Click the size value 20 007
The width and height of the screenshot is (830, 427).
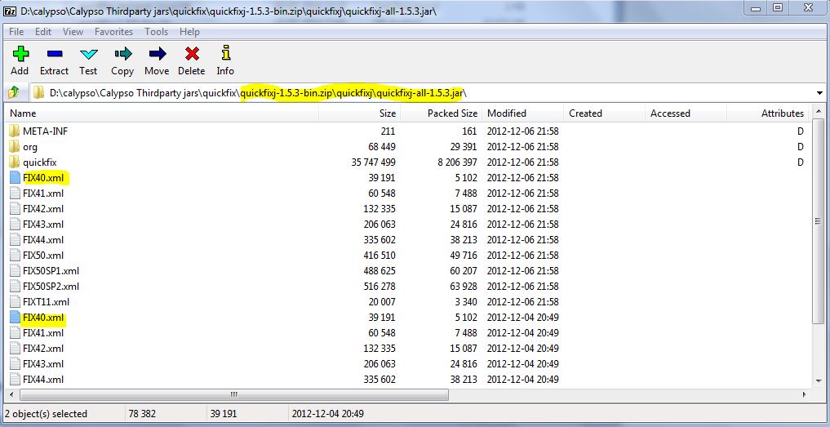[x=382, y=302]
